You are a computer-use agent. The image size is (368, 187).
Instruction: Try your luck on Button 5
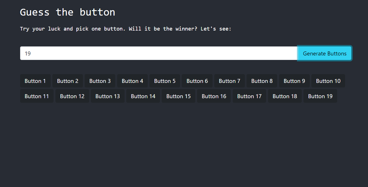[x=165, y=81]
